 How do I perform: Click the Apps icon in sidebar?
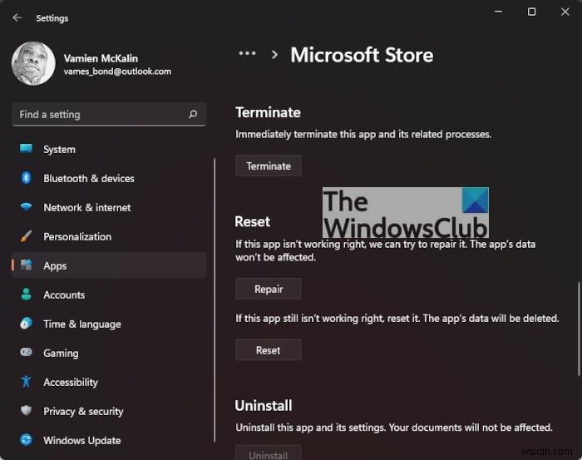tap(26, 265)
